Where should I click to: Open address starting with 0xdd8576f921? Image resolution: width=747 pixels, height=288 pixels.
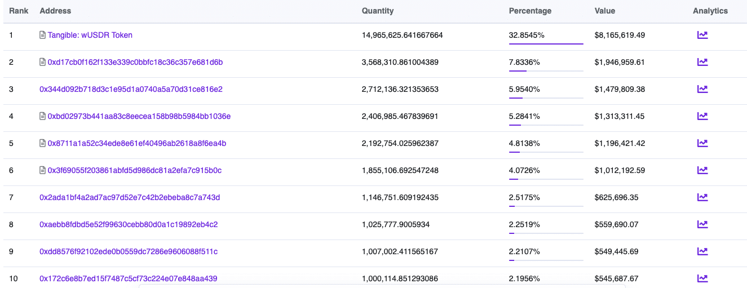pos(129,251)
